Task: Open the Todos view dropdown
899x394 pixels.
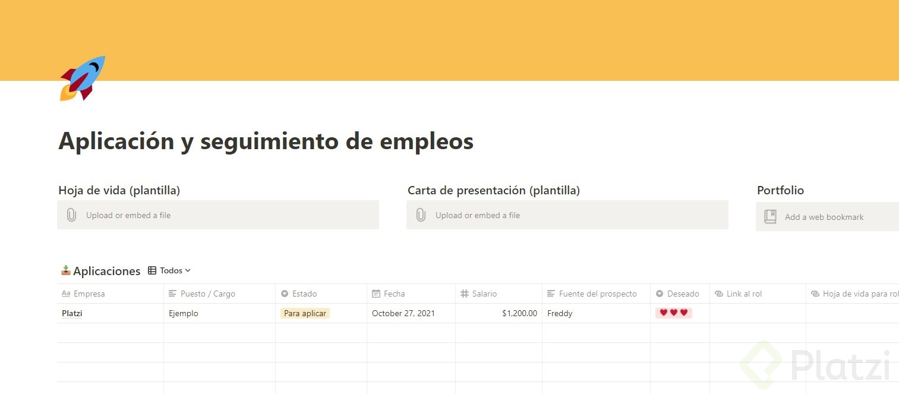Action: 175,270
